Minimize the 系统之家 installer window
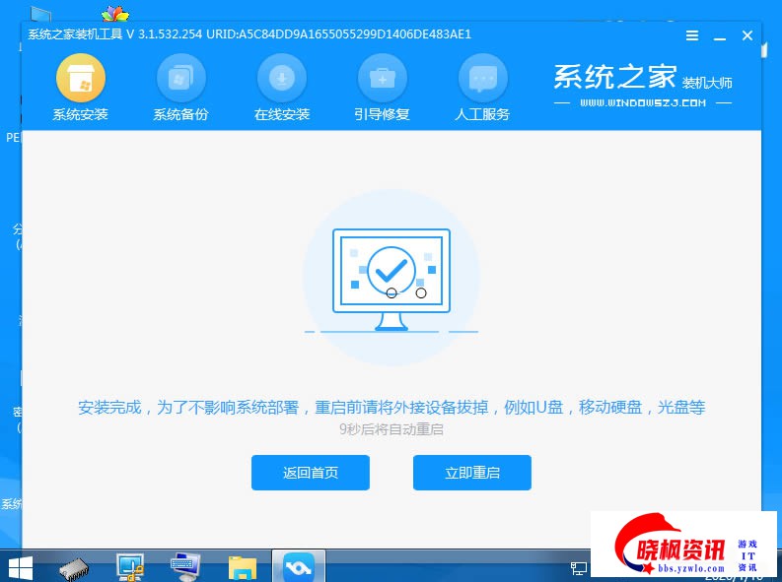Viewport: 782px width, 582px height. click(721, 35)
